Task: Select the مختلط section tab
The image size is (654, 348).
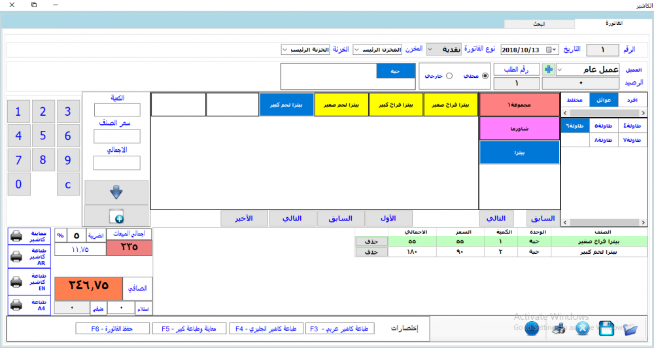Action: click(x=575, y=100)
